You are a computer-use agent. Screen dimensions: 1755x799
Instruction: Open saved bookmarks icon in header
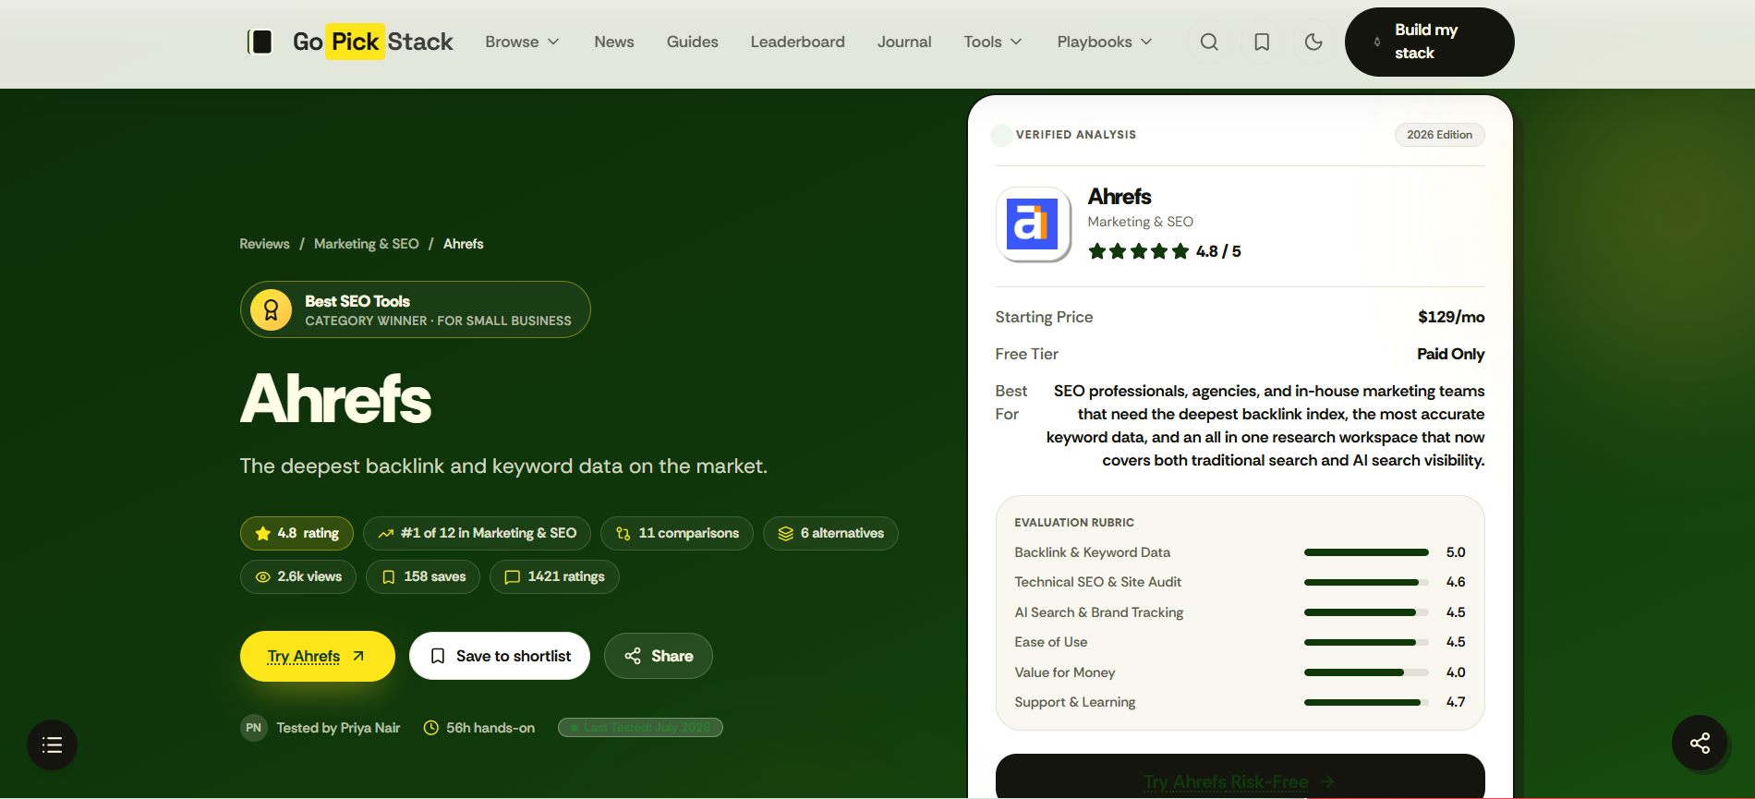point(1262,42)
